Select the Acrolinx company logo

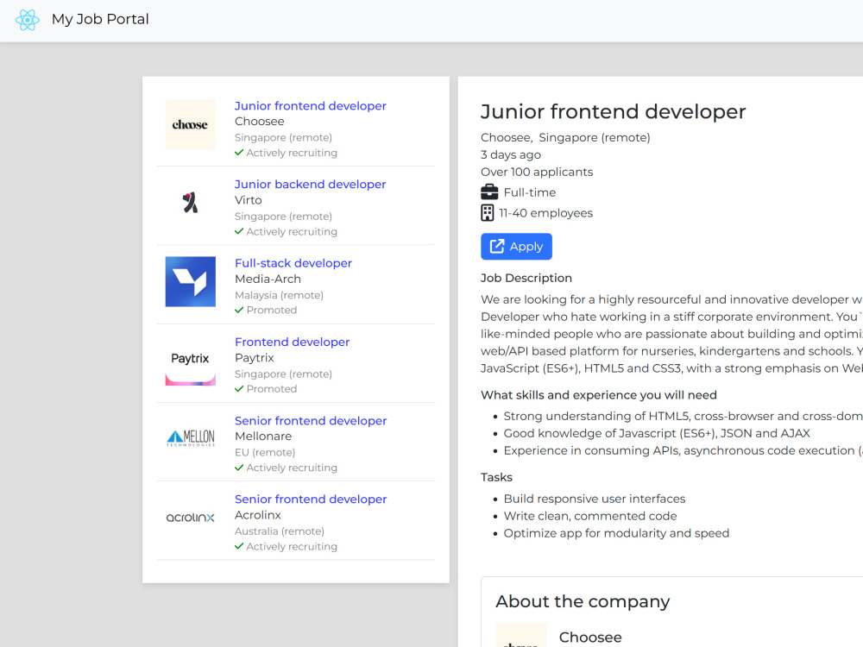(191, 517)
